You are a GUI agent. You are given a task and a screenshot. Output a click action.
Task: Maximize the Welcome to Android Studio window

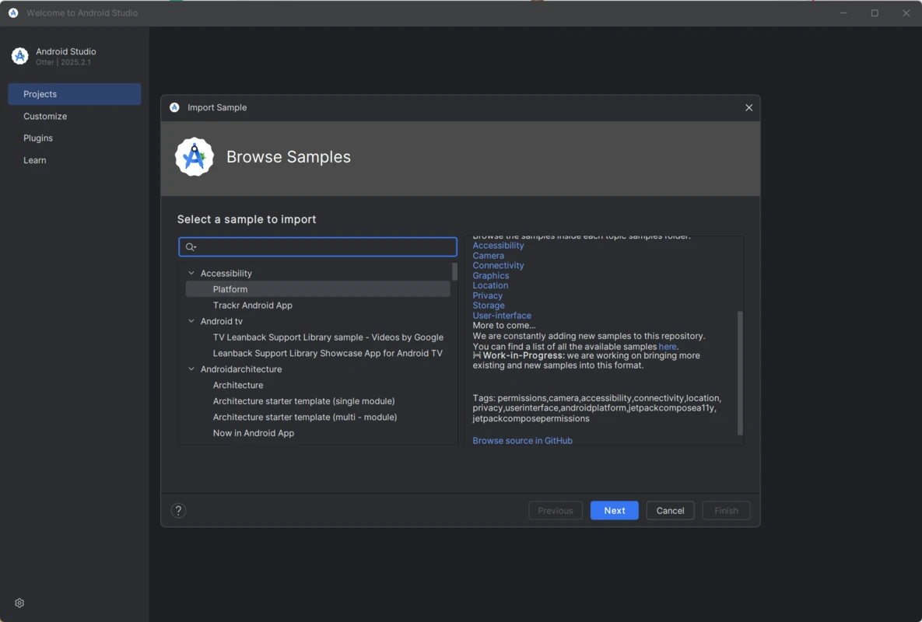[x=875, y=13]
